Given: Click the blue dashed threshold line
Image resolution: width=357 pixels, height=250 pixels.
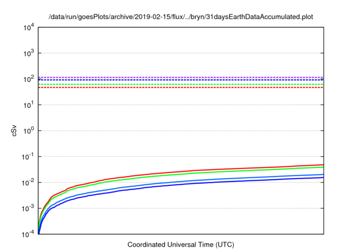Looking at the screenshot, I should tap(181, 80).
